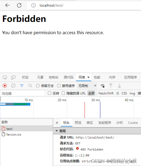Open the 标头 details tab
The image size is (141, 166).
coord(67,123)
